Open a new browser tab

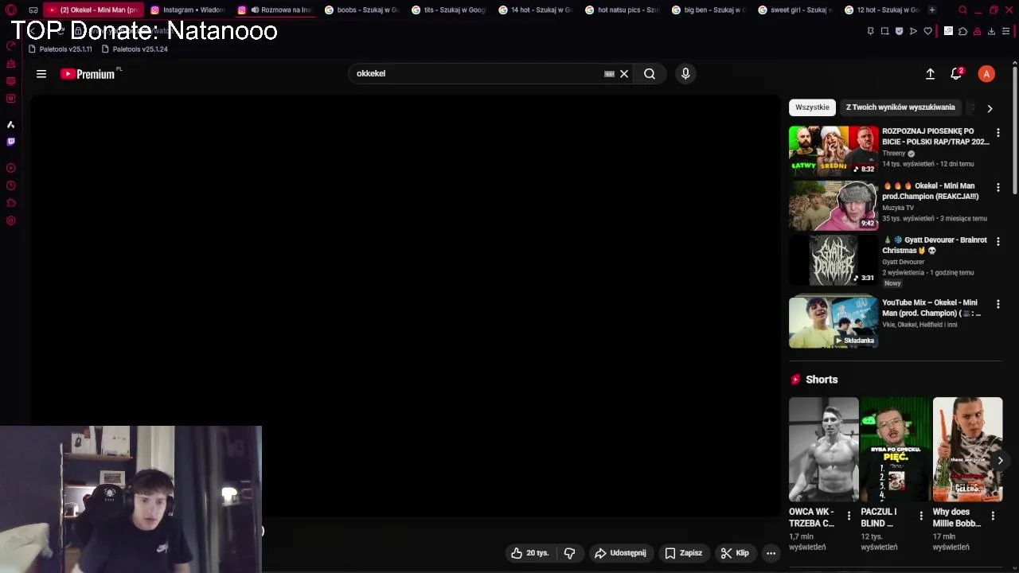(931, 10)
